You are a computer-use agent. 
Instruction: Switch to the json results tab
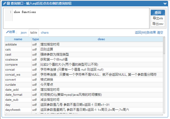[24, 33]
